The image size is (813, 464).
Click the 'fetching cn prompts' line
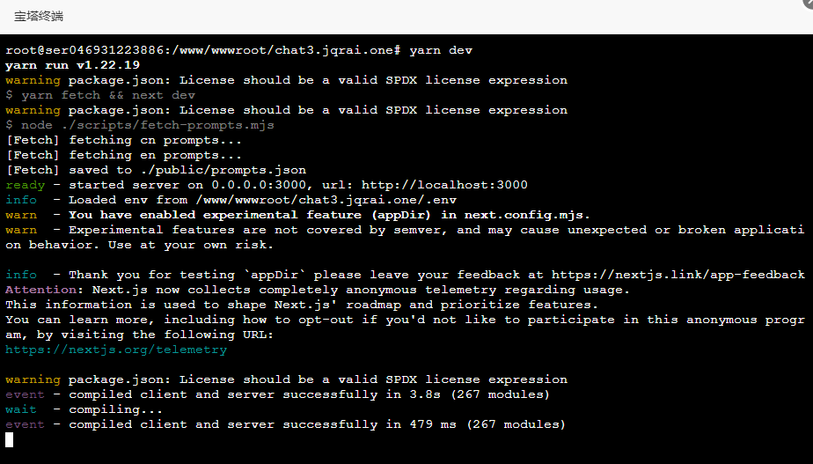point(123,140)
